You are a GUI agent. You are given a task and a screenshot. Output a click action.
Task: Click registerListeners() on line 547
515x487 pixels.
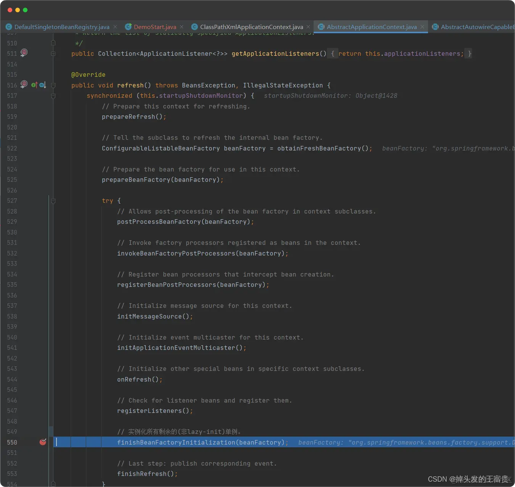153,411
